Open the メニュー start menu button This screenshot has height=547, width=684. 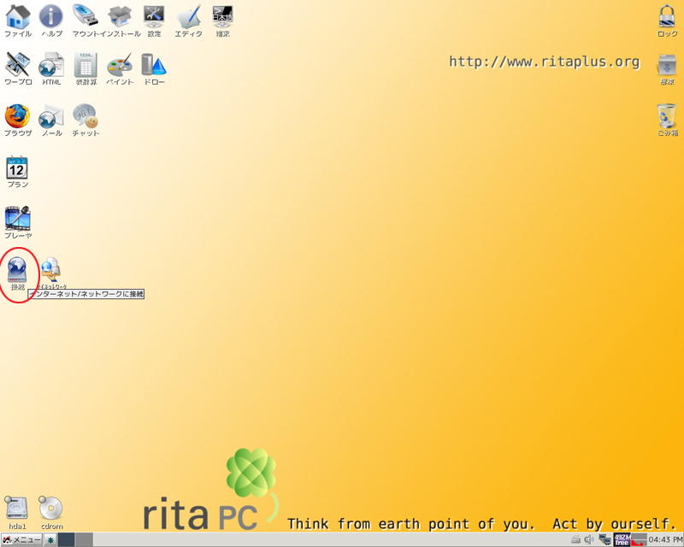(22, 539)
